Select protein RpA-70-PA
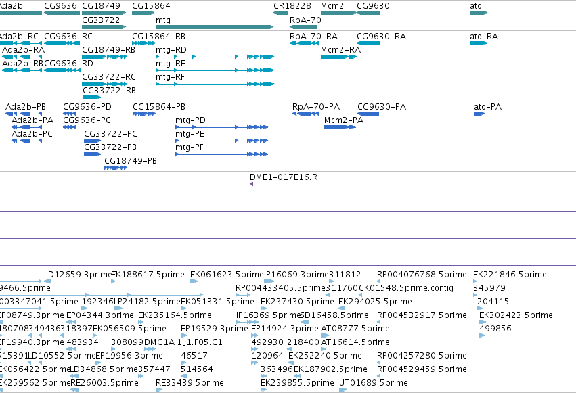 tap(306, 114)
